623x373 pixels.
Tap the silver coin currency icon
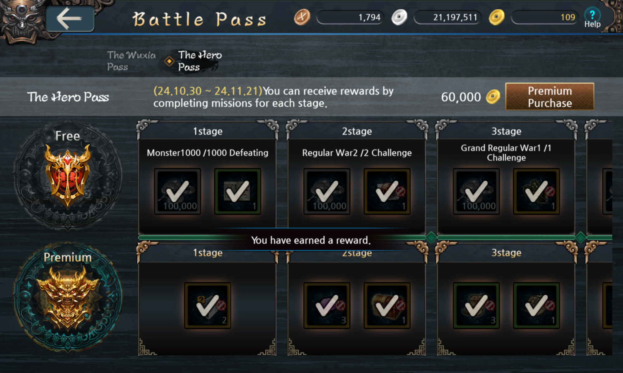point(399,17)
